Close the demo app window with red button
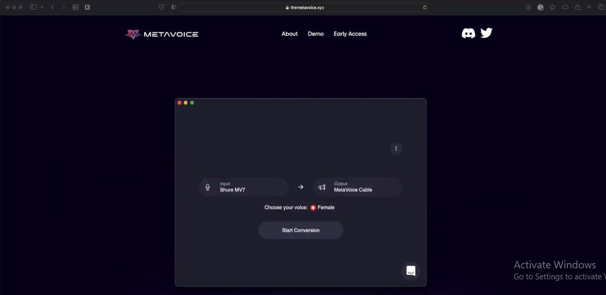This screenshot has width=606, height=295. (x=179, y=103)
